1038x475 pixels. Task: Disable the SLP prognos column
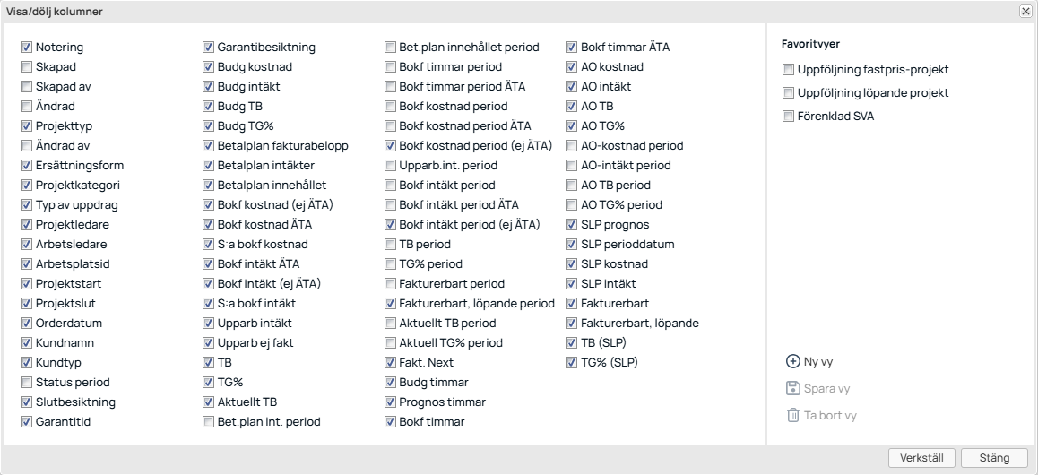(573, 225)
